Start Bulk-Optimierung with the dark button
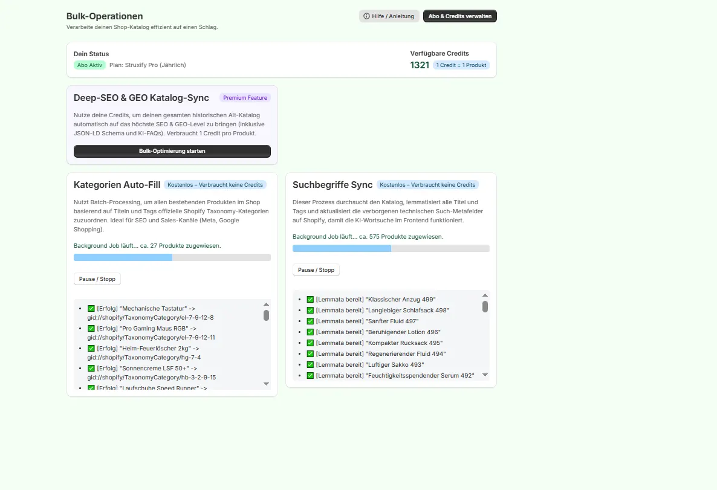The width and height of the screenshot is (717, 490). (x=172, y=151)
